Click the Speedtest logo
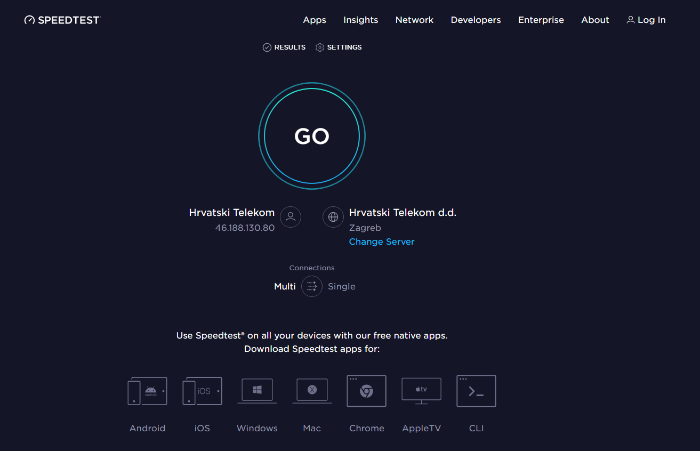 62,20
